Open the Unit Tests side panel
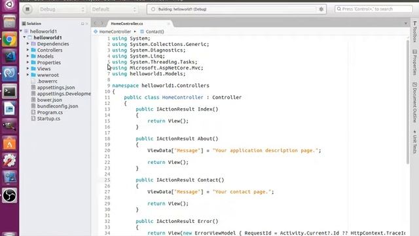Image resolution: width=419 pixels, height=236 pixels. [414, 142]
